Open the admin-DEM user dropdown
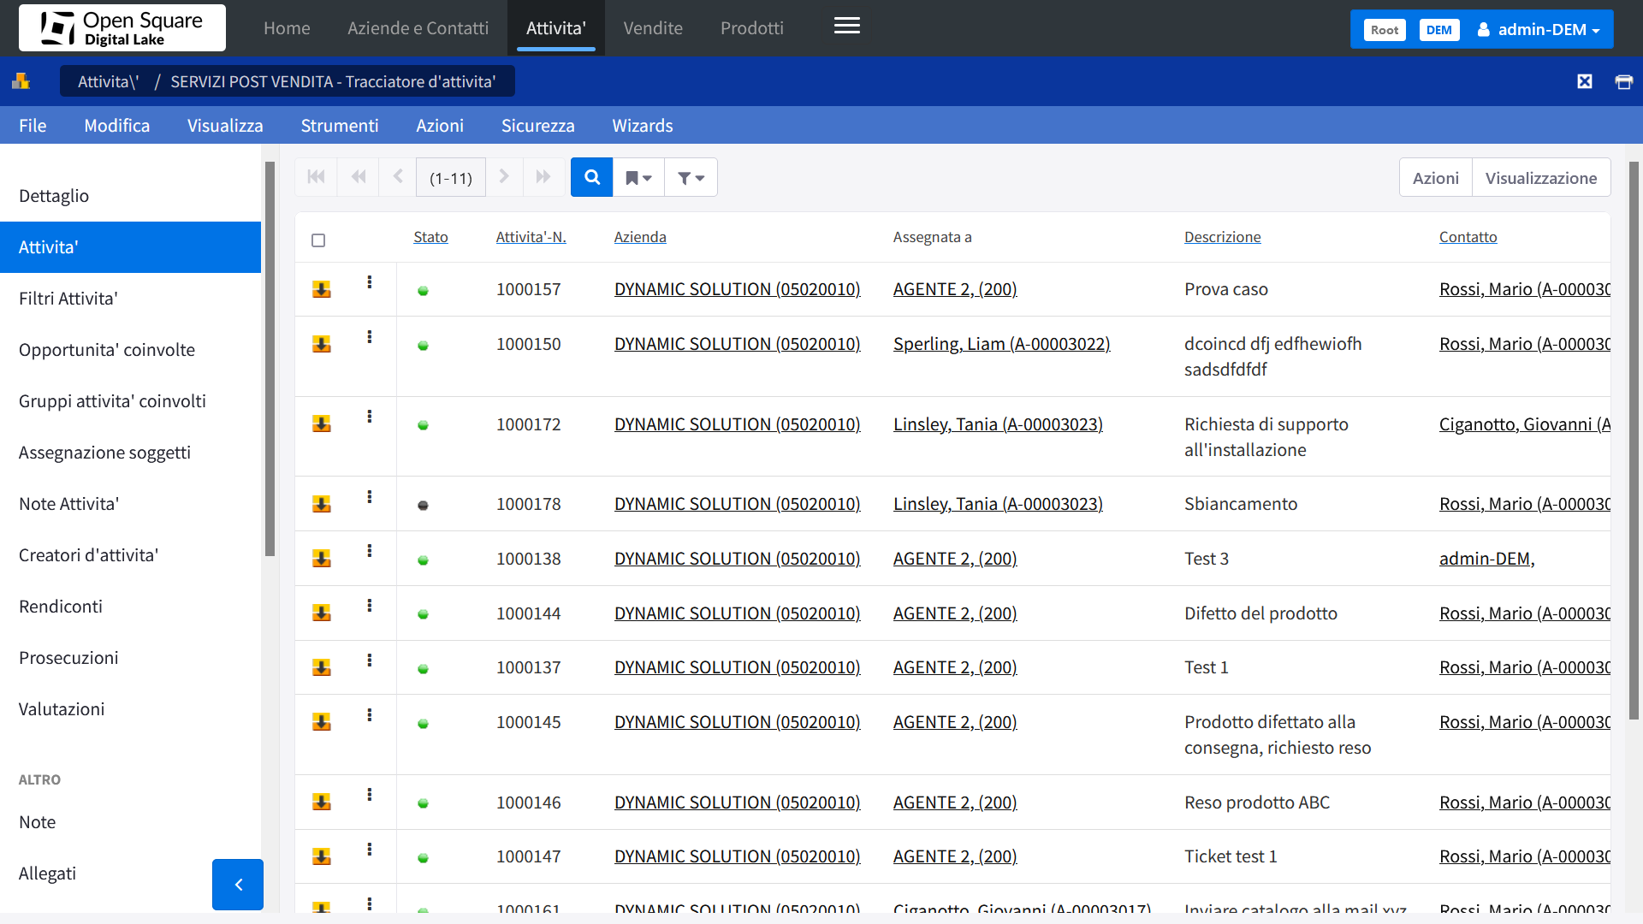The height and width of the screenshot is (924, 1643). 1539,29
